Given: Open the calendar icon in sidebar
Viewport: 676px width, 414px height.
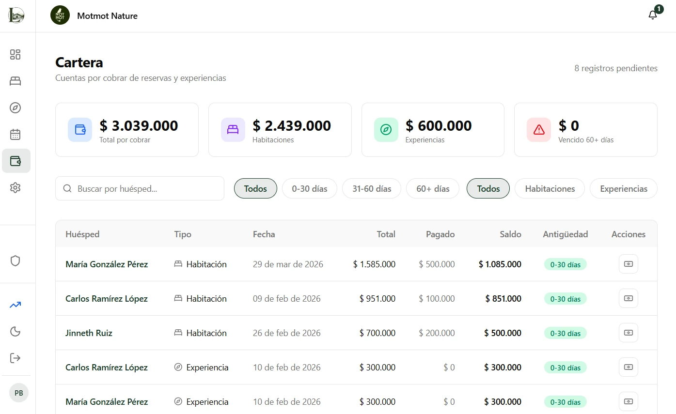Looking at the screenshot, I should [x=16, y=134].
